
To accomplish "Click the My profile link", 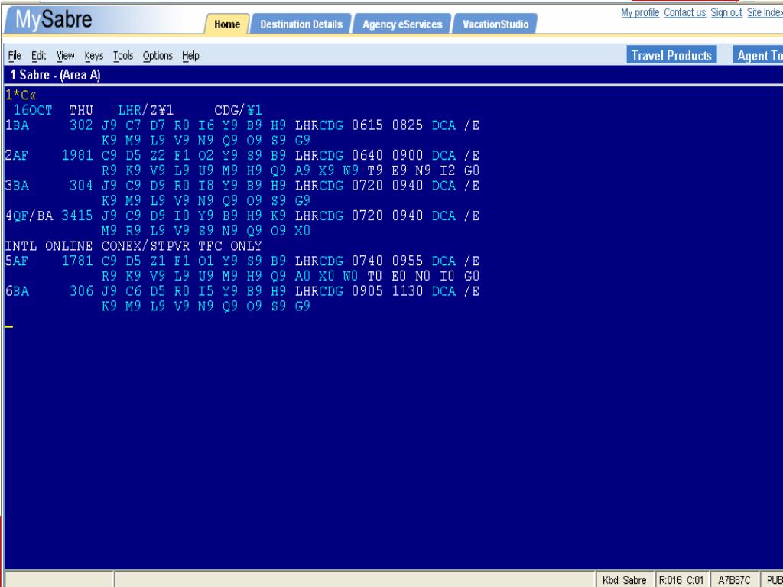I will 640,12.
